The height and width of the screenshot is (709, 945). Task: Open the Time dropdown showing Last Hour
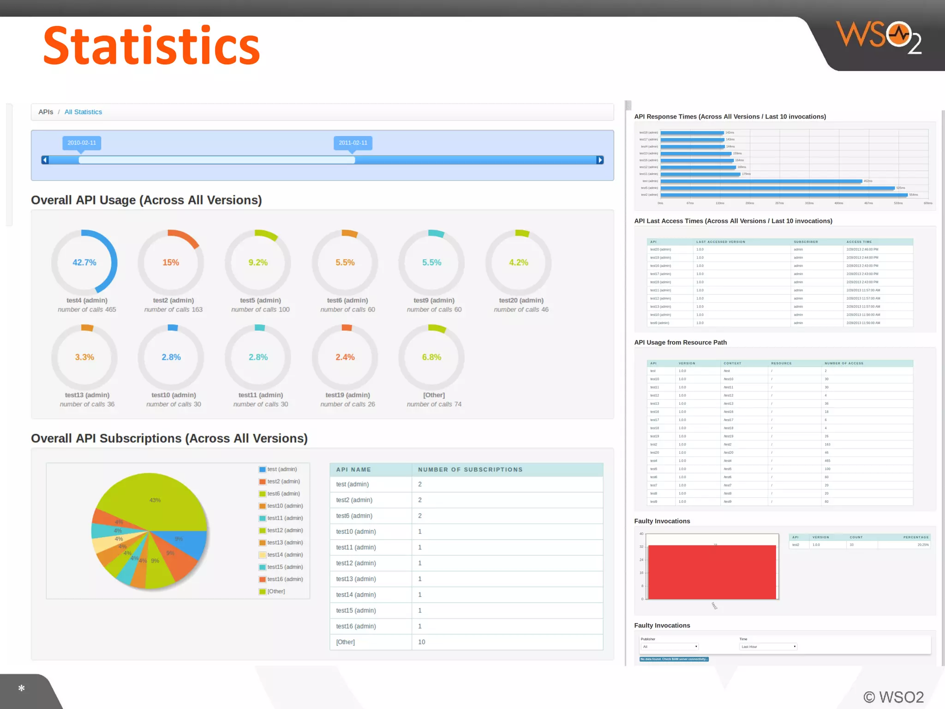(x=768, y=647)
